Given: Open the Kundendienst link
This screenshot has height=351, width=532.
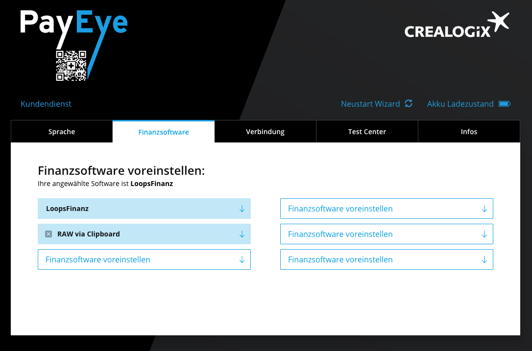Looking at the screenshot, I should (46, 104).
